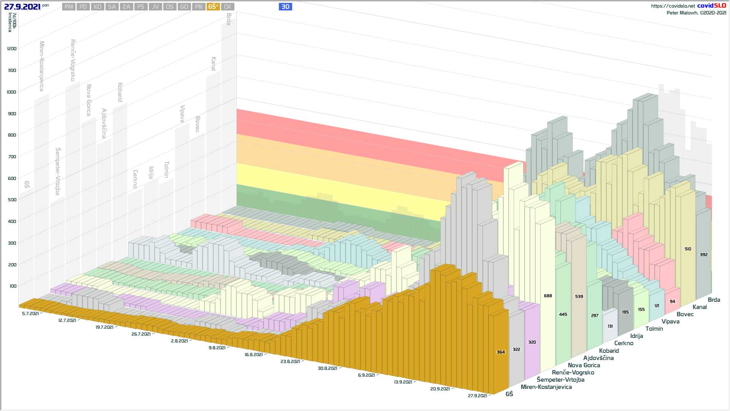The image size is (730, 411).
Task: Toggle the 3D view mode
Action: [285, 7]
